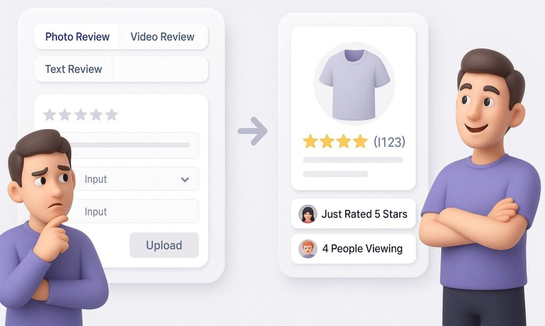Screen dimensions: 545x326
Task: Click the fourth yellow star
Action: pos(360,141)
